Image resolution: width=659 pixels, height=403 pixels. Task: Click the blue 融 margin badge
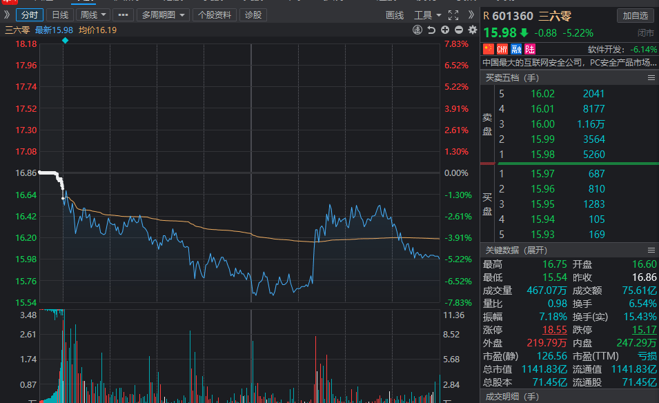[x=516, y=49]
